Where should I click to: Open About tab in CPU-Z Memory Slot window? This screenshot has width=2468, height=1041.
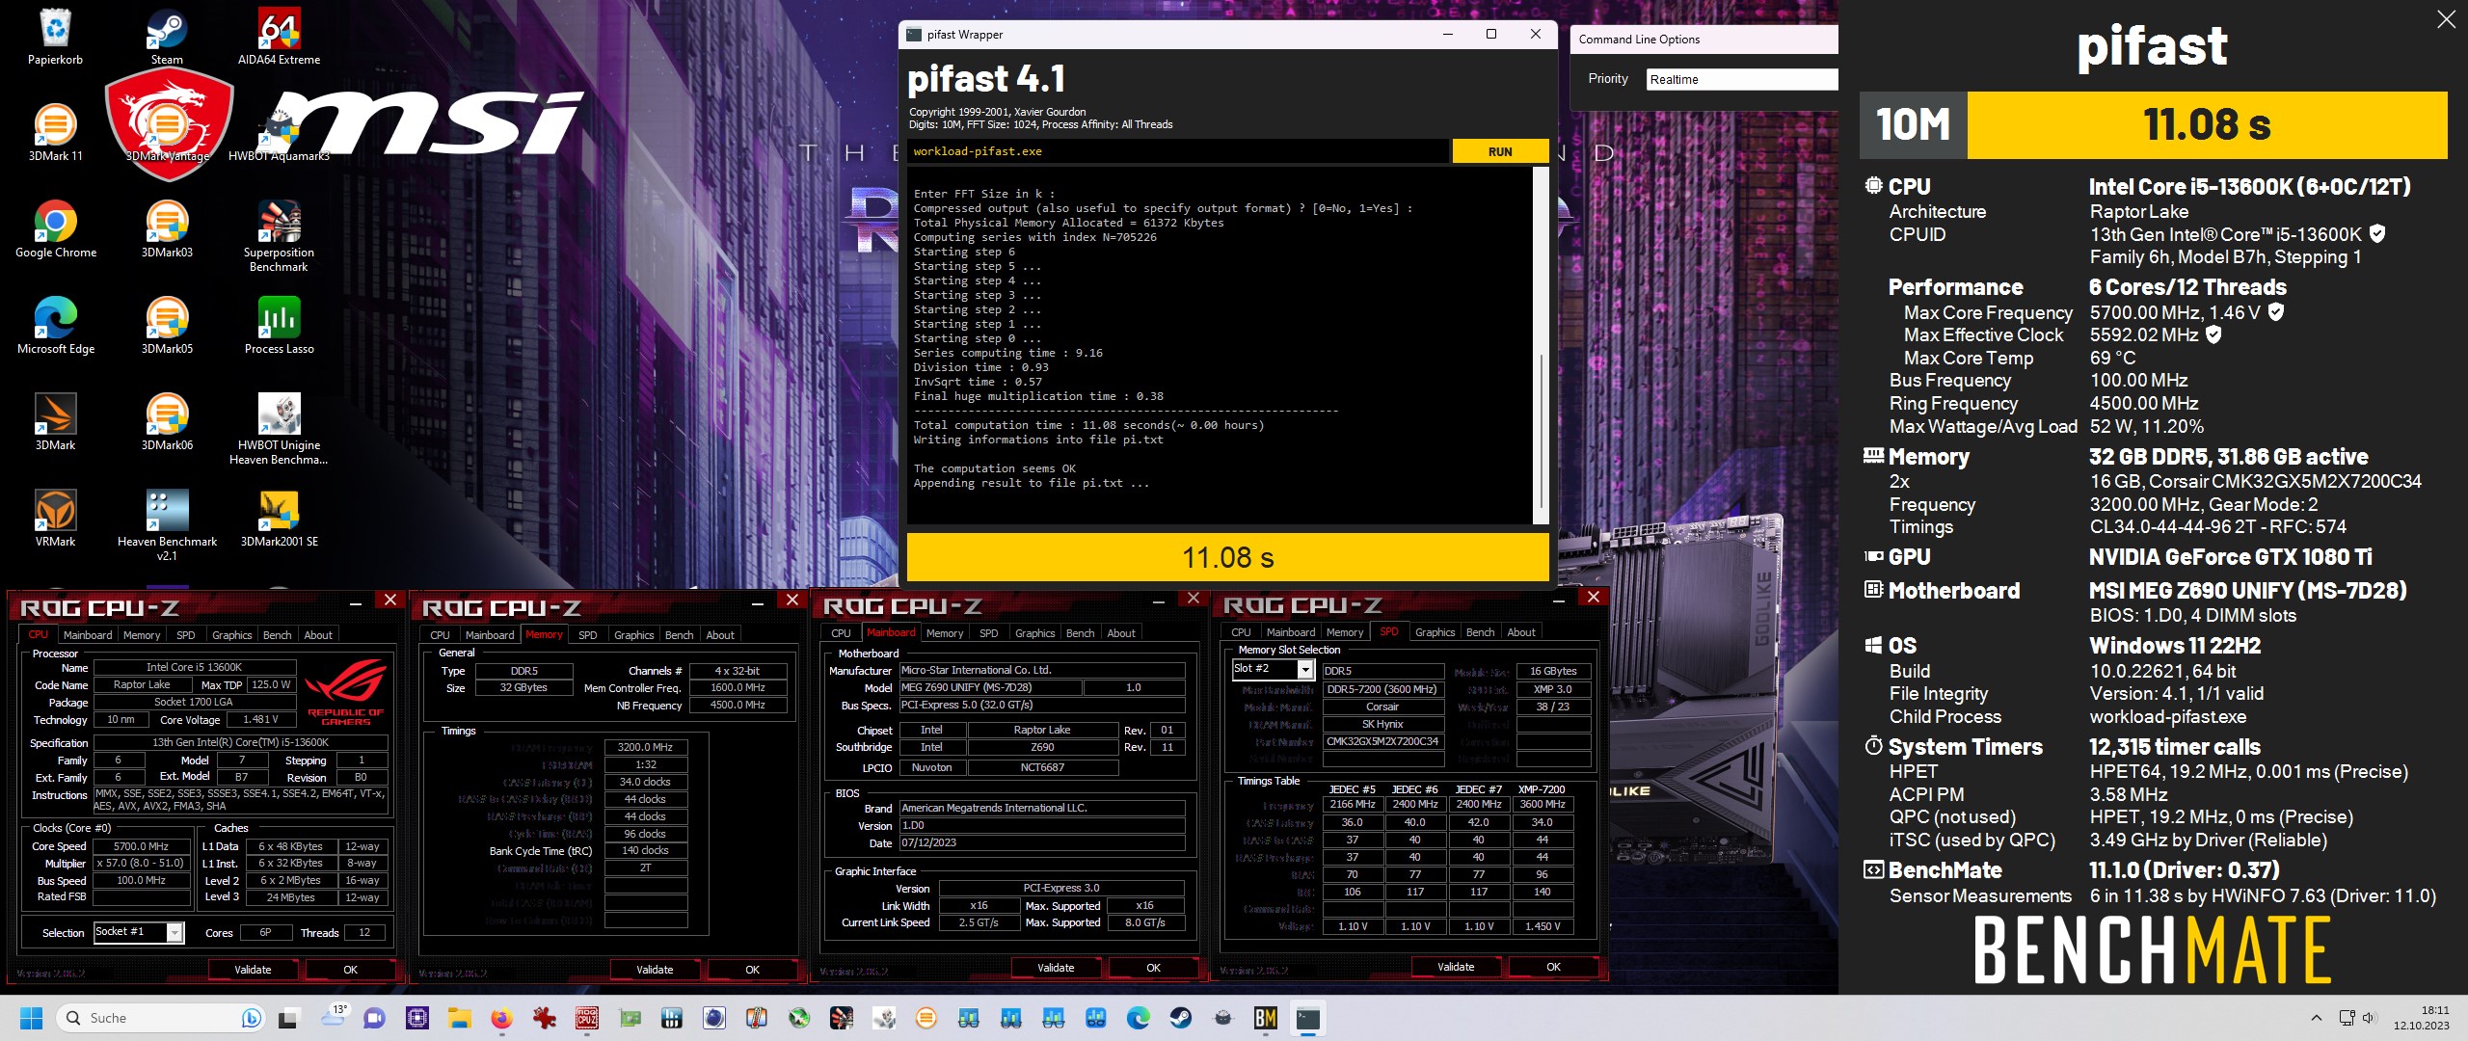[1520, 632]
